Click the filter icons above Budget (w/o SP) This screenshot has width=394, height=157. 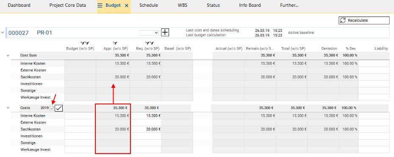pos(85,44)
